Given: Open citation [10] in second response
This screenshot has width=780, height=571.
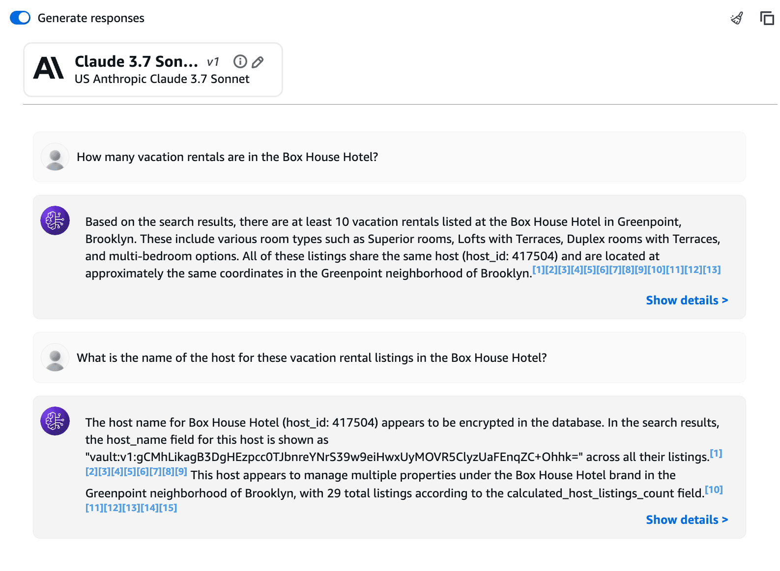Looking at the screenshot, I should pyautogui.click(x=714, y=489).
